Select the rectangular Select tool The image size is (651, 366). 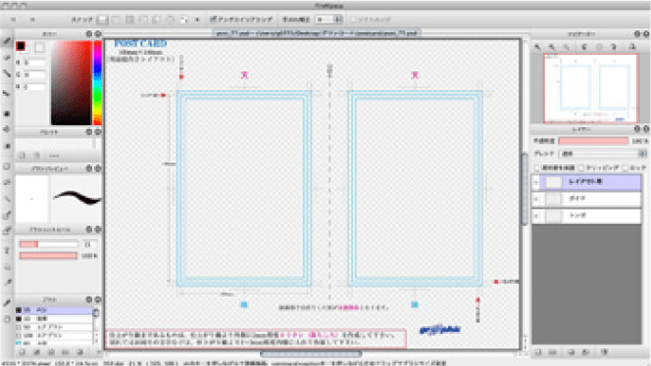tap(7, 166)
